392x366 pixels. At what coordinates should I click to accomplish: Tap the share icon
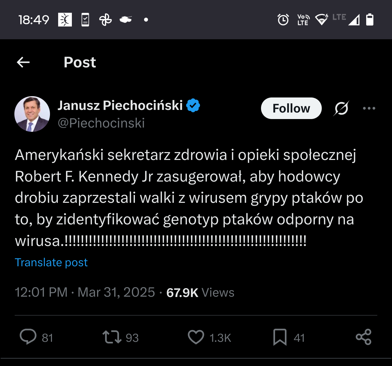pos(364,337)
